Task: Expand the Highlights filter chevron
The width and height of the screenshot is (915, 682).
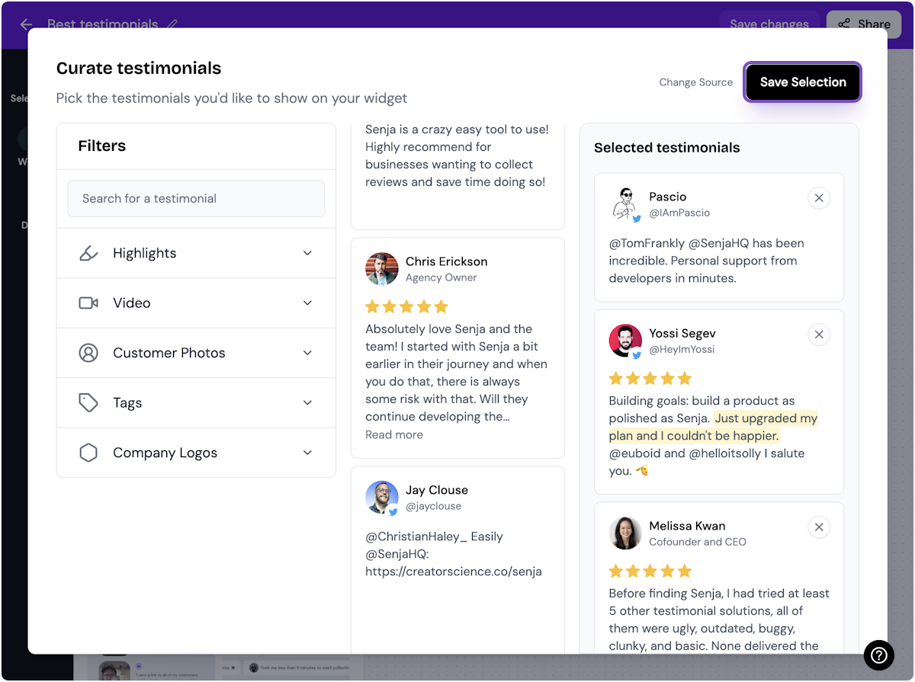Action: pos(307,253)
